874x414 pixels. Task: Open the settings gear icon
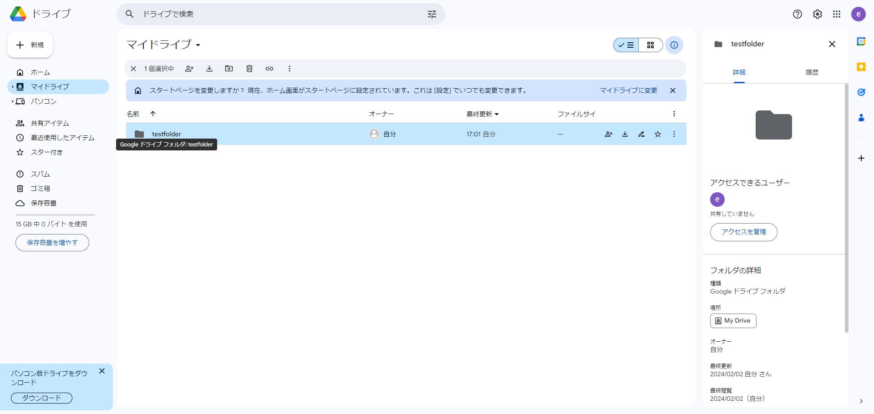818,14
